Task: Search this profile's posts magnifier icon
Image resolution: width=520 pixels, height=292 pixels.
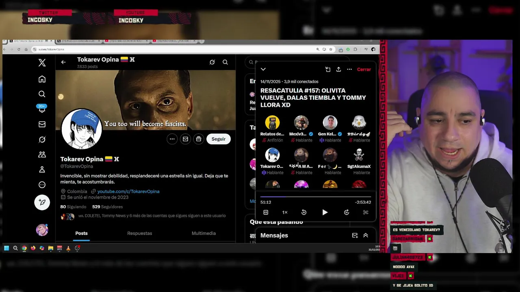Action: 225,62
